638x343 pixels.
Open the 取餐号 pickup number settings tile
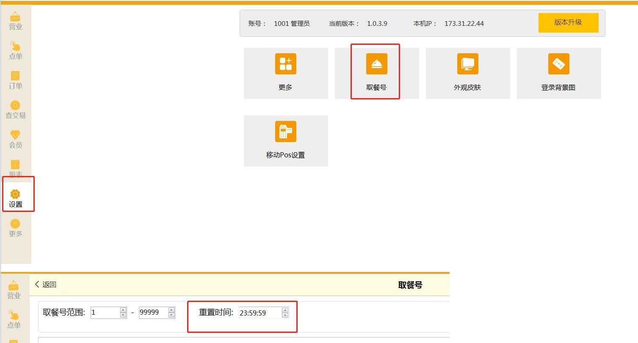[376, 73]
